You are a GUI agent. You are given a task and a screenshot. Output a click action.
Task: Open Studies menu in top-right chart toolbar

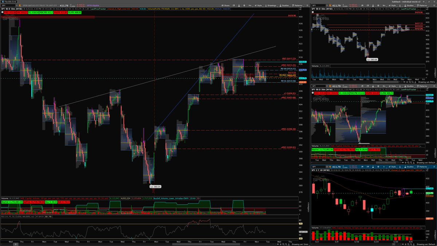[409, 5]
